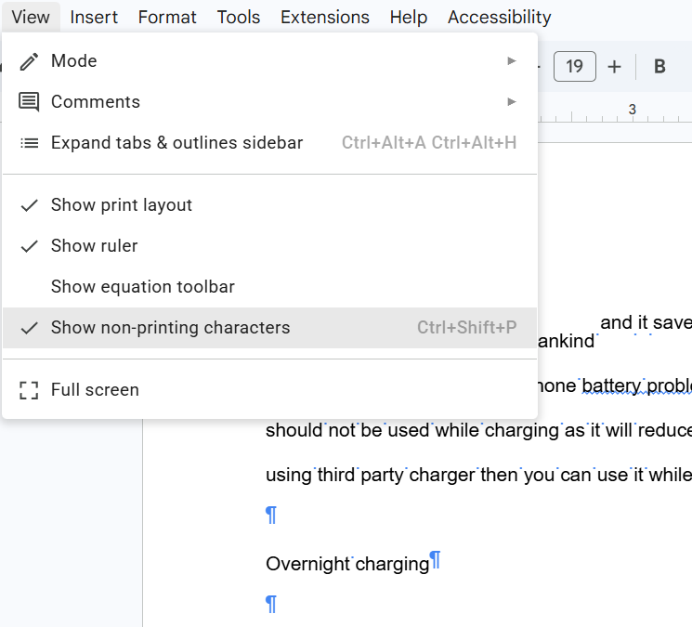Toggle Show ruler option
This screenshot has width=692, height=627.
tap(269, 246)
